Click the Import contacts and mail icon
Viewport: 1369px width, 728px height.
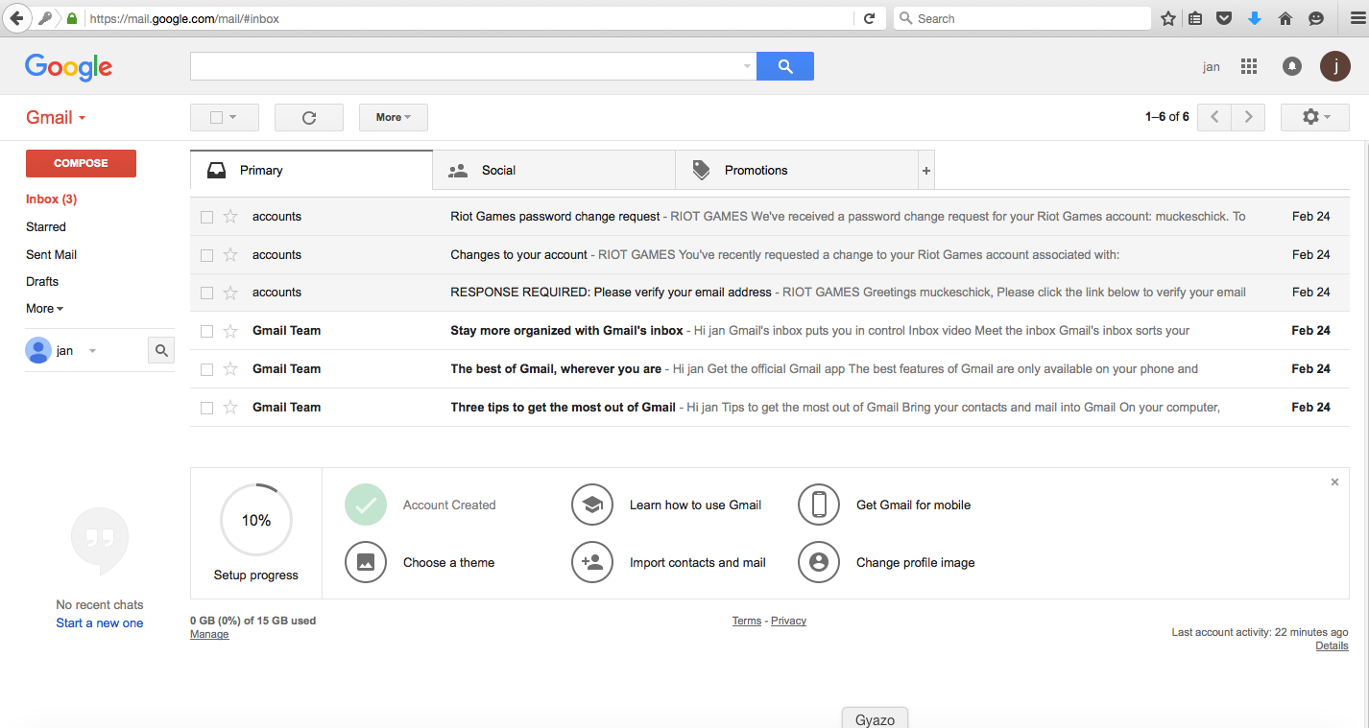click(x=592, y=563)
